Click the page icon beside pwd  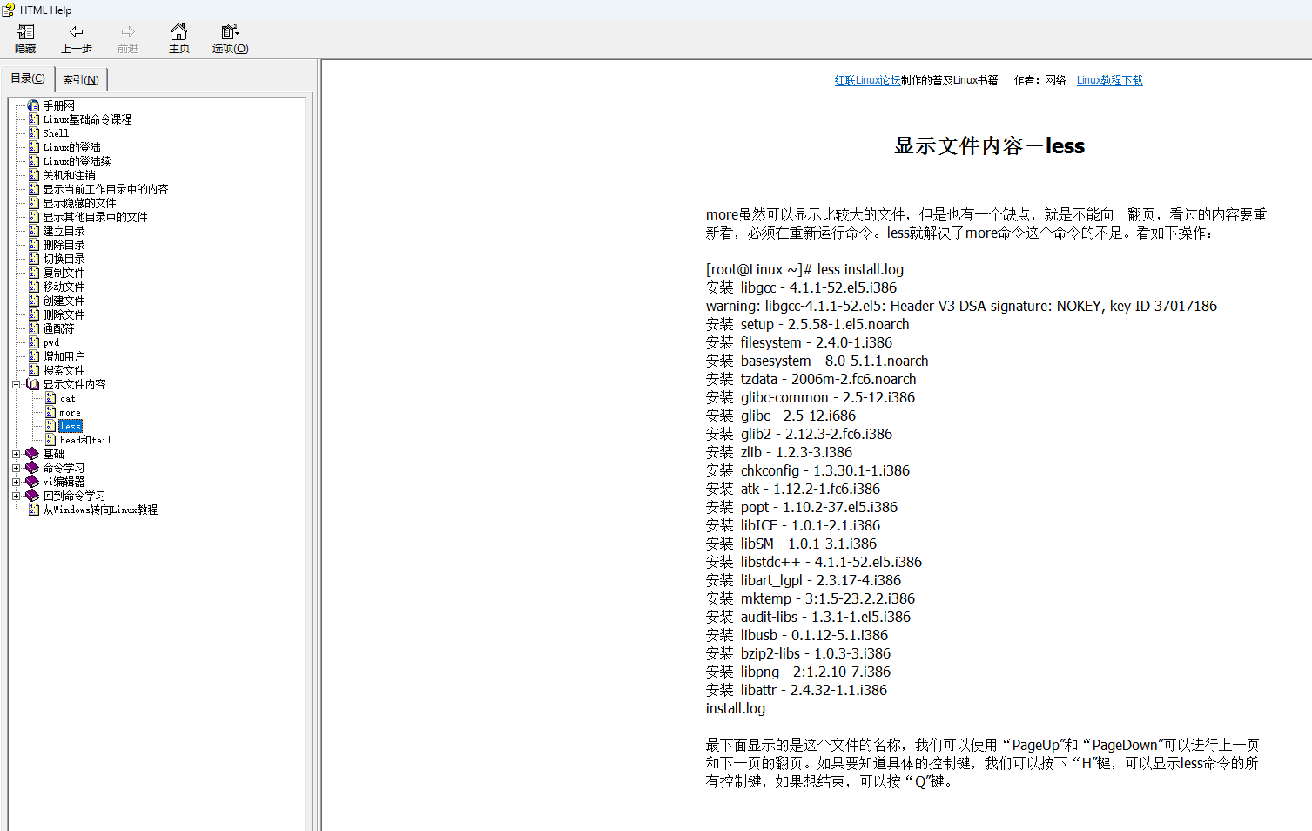click(x=34, y=342)
